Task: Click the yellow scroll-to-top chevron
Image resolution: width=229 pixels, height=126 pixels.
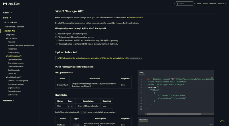Action: pos(222,121)
